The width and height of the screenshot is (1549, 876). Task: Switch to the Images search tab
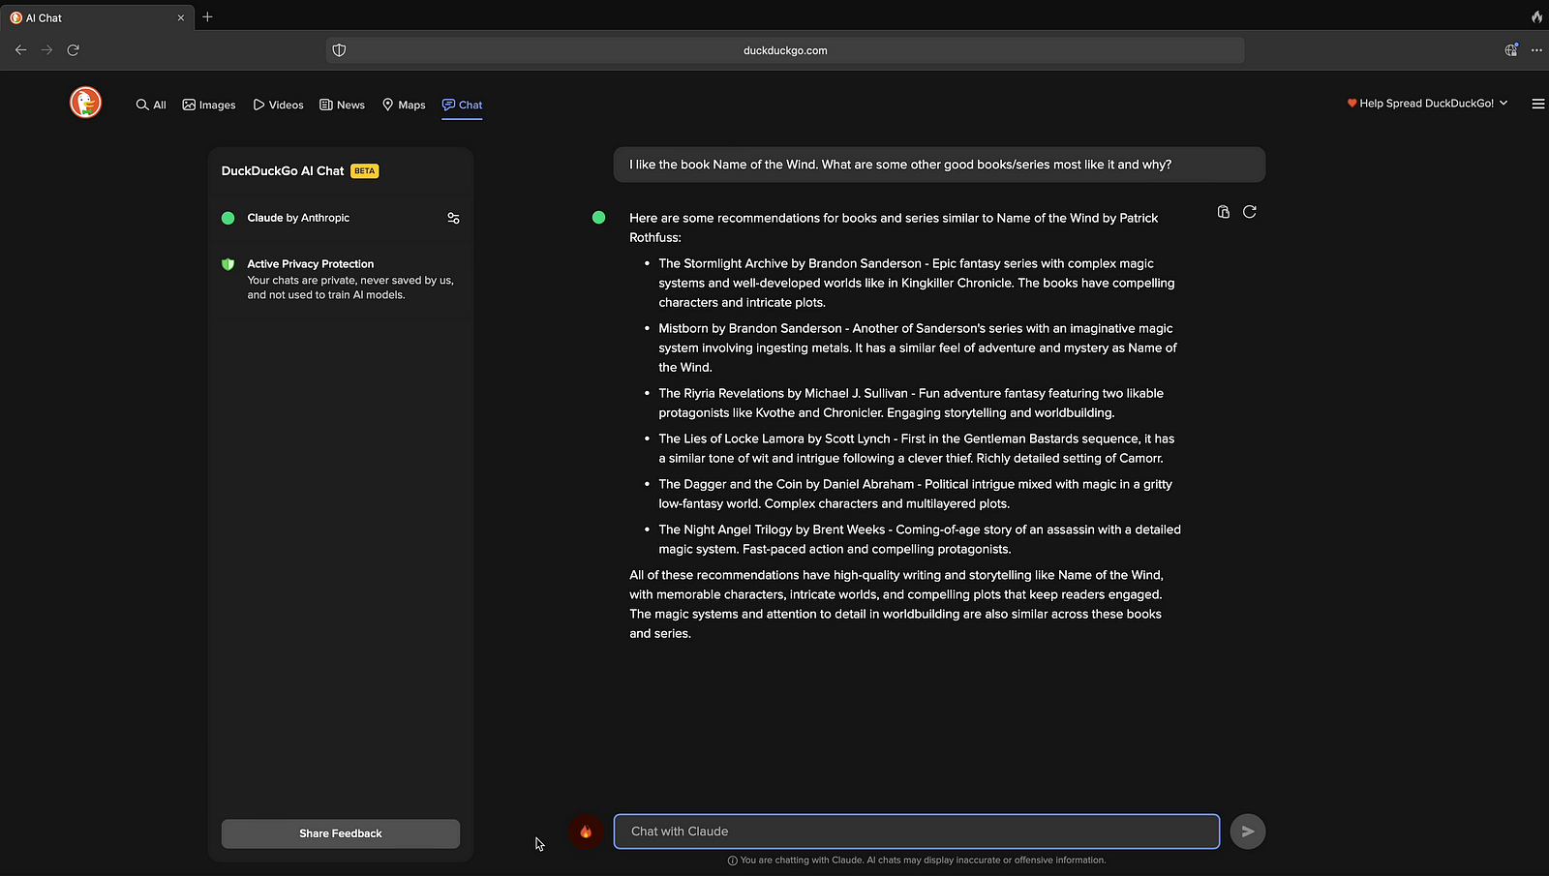pos(209,105)
